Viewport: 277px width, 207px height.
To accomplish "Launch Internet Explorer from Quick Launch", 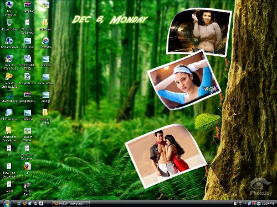I will (x=19, y=204).
